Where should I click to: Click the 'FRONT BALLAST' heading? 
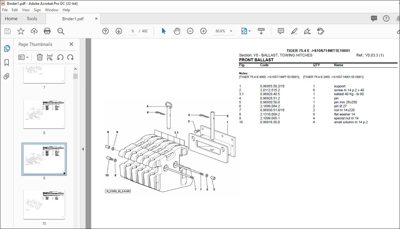pyautogui.click(x=256, y=60)
